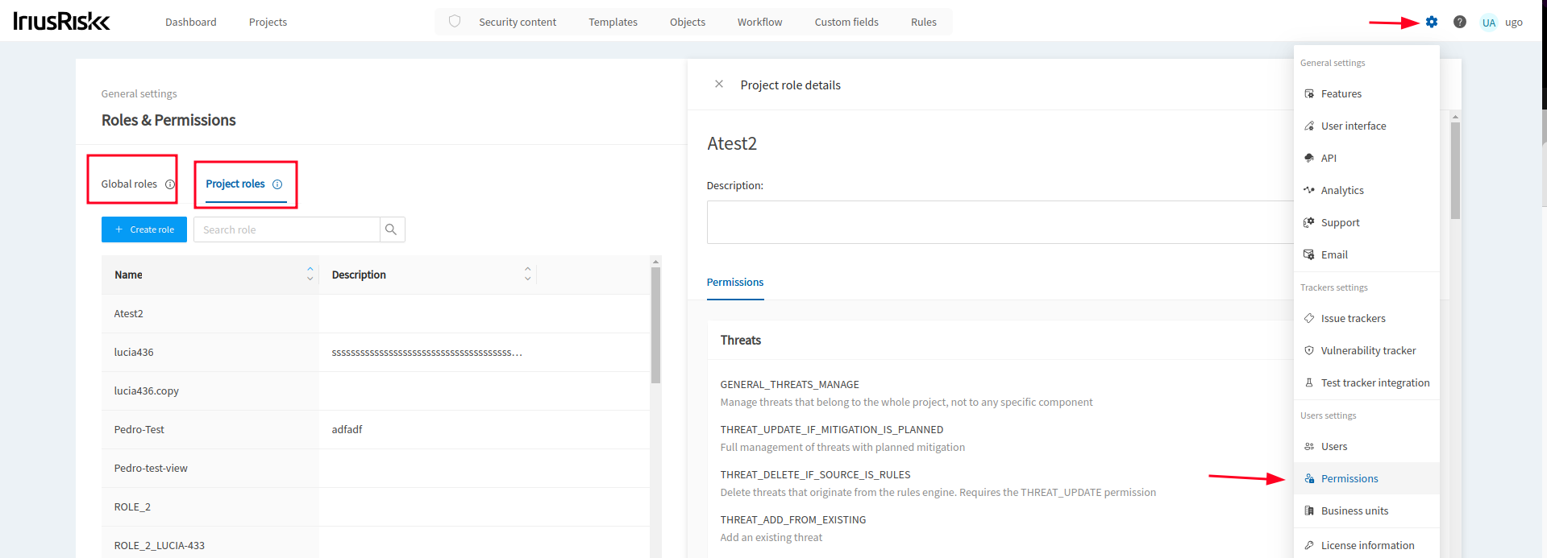
Task: Click the GENERAL_THREATS_MANAGE permission
Action: (790, 385)
